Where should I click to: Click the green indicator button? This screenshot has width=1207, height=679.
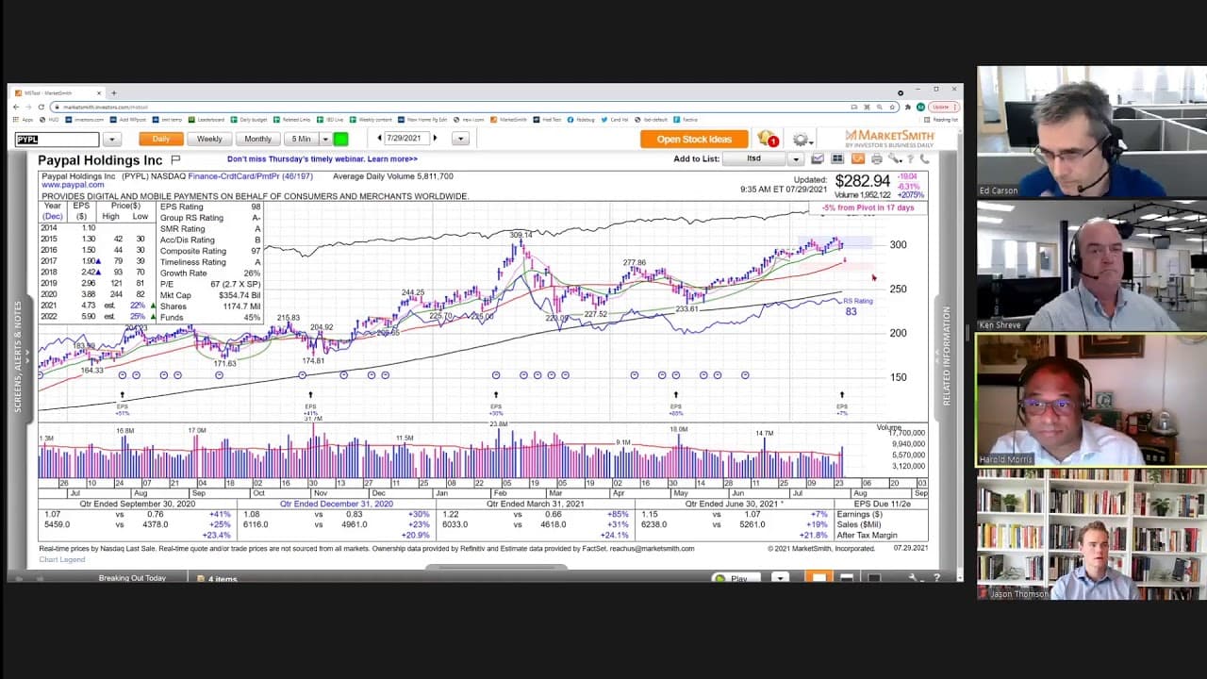(x=340, y=139)
